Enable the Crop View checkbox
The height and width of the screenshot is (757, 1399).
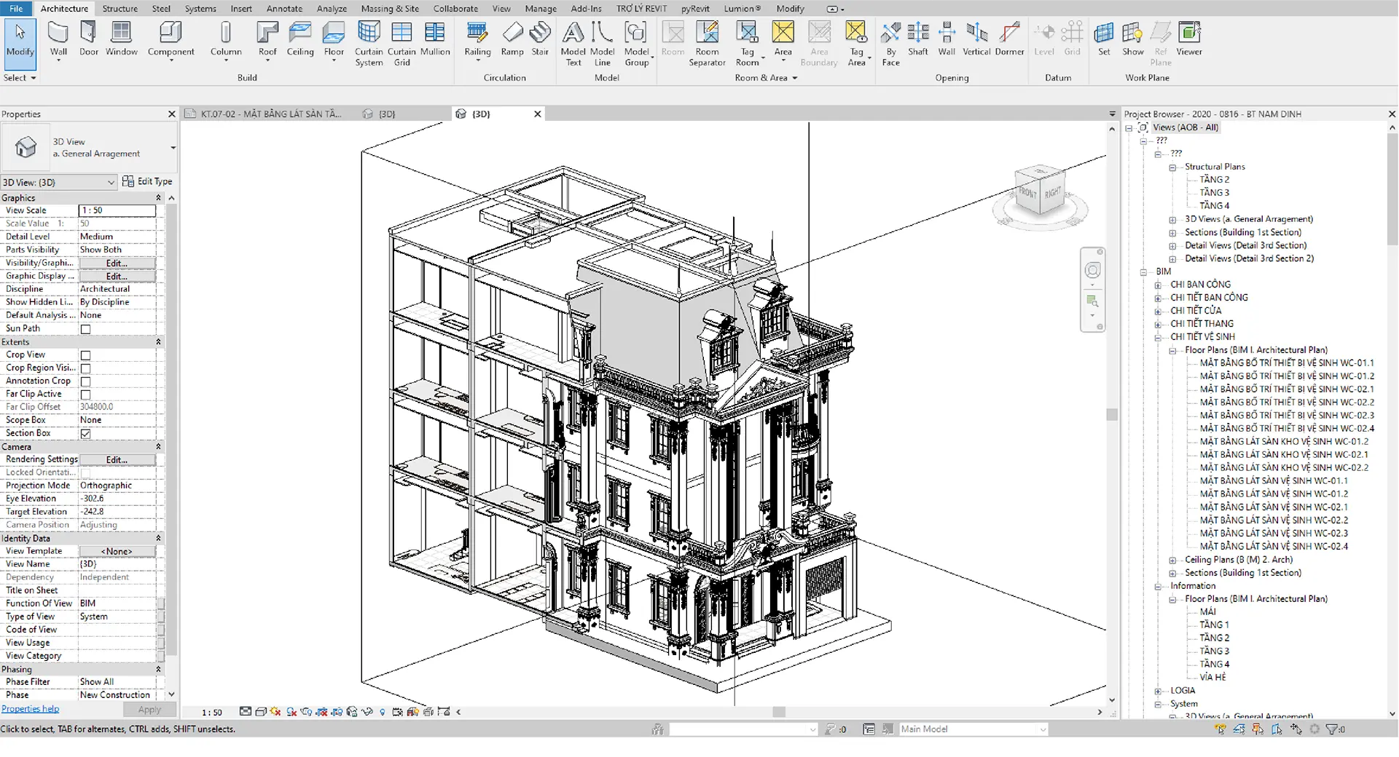[85, 355]
